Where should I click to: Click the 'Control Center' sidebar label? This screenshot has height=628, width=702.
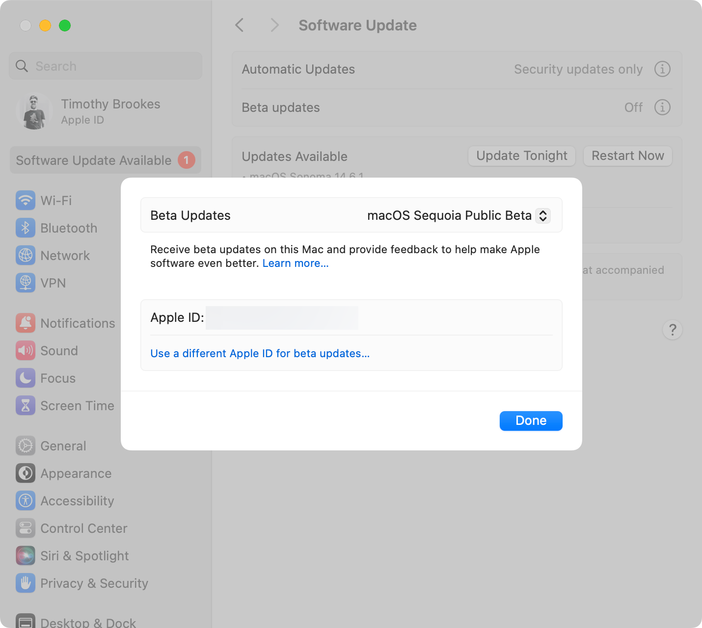point(84,528)
